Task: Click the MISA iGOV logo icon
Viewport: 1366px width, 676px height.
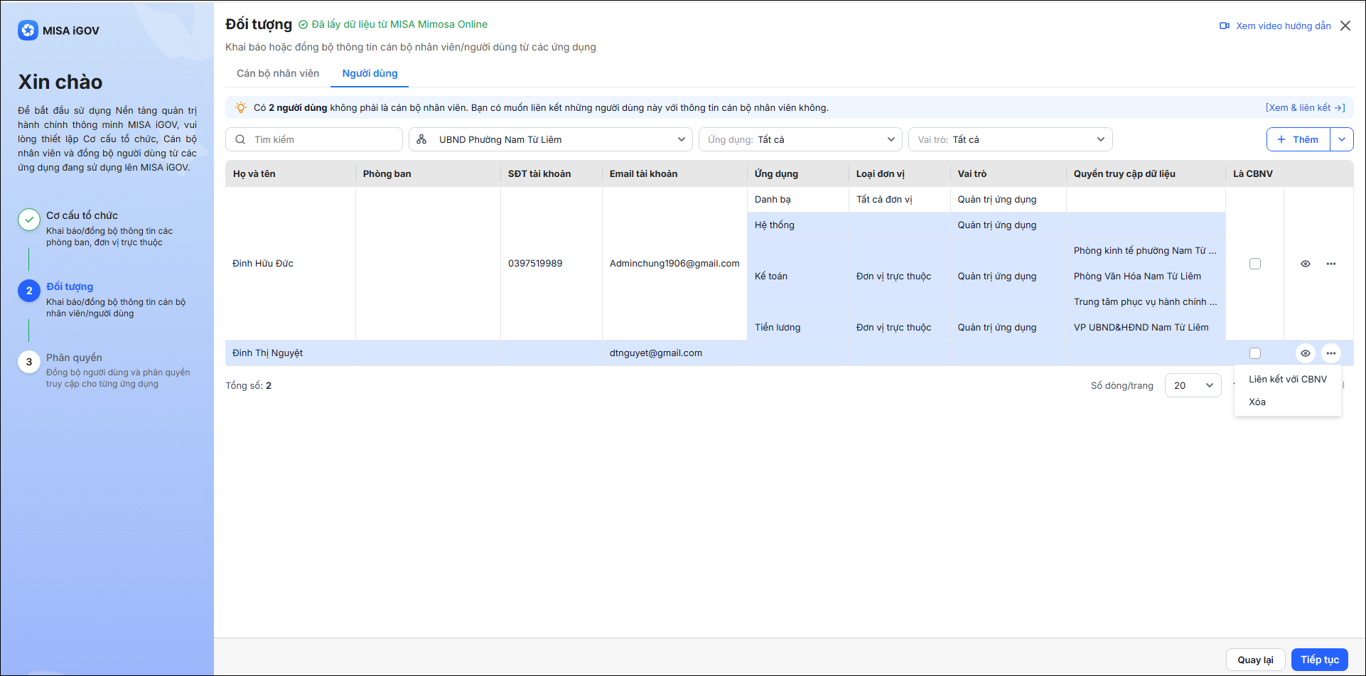Action: click(28, 31)
